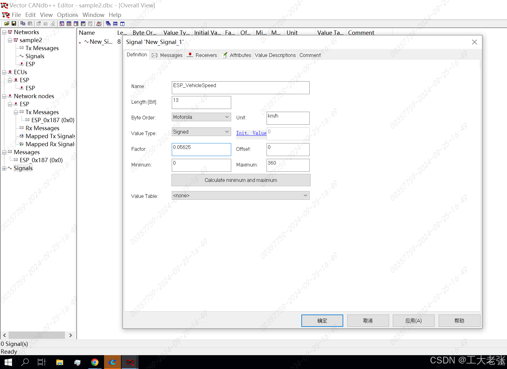The width and height of the screenshot is (507, 369).
Task: Launch File Explorer from taskbar
Action: point(60,362)
